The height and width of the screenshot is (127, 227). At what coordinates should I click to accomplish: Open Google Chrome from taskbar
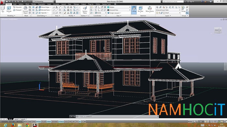coord(28,125)
